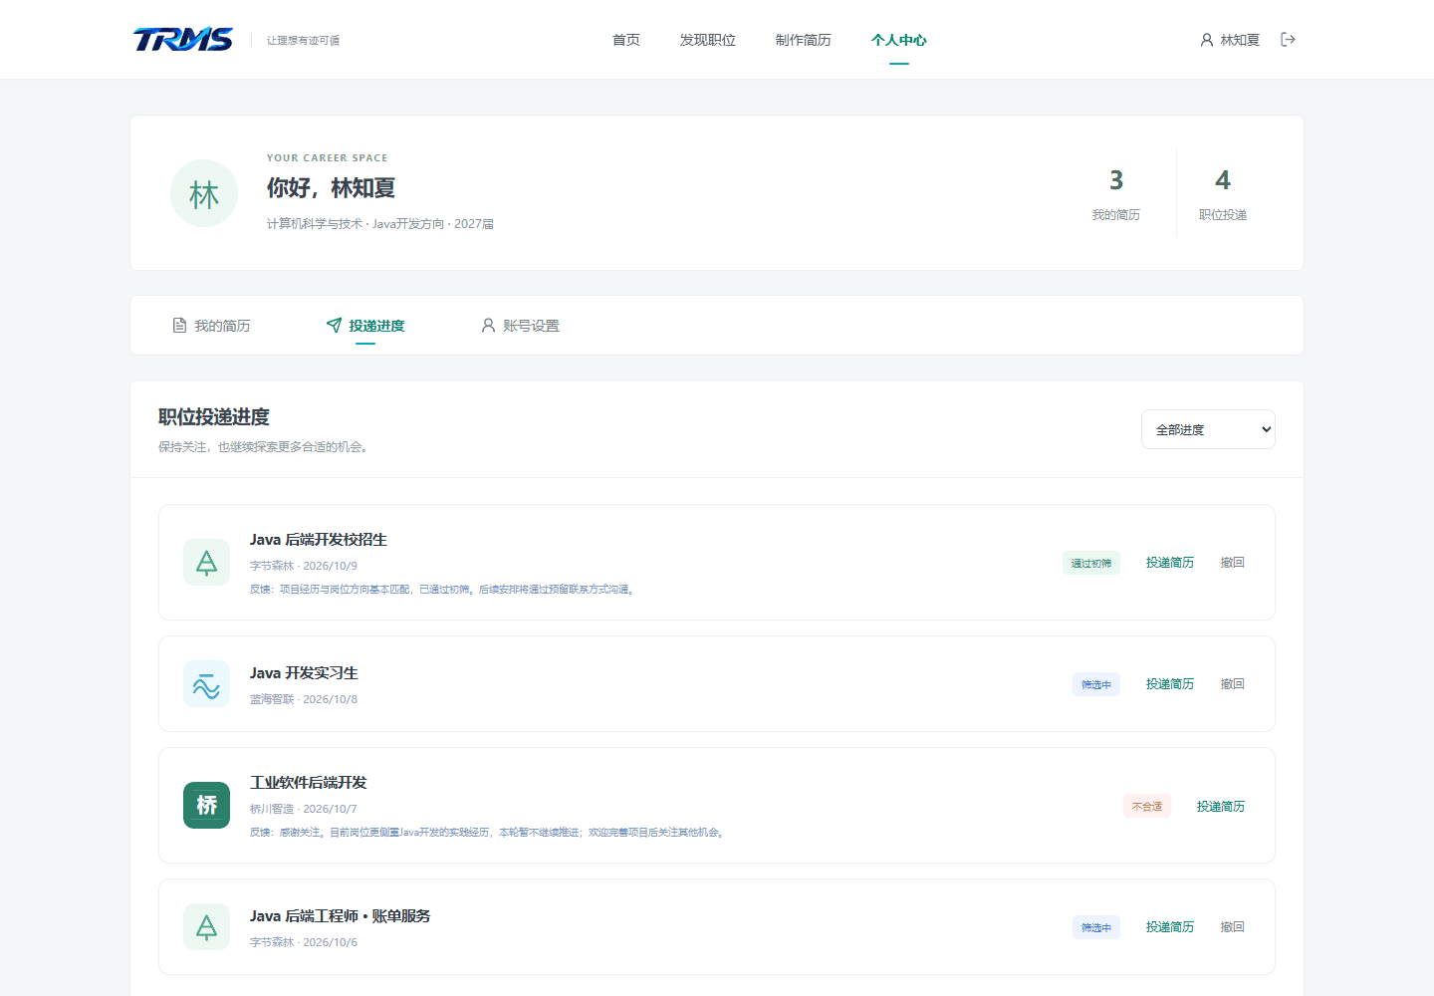Withdraw the Java 后端开发校招生 application with 撤回
This screenshot has width=1434, height=996.
1233,563
